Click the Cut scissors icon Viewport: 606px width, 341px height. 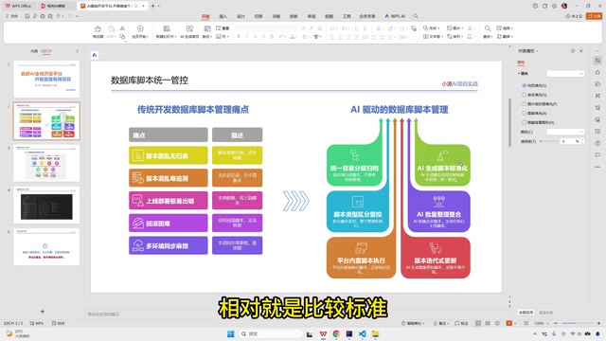point(122,28)
